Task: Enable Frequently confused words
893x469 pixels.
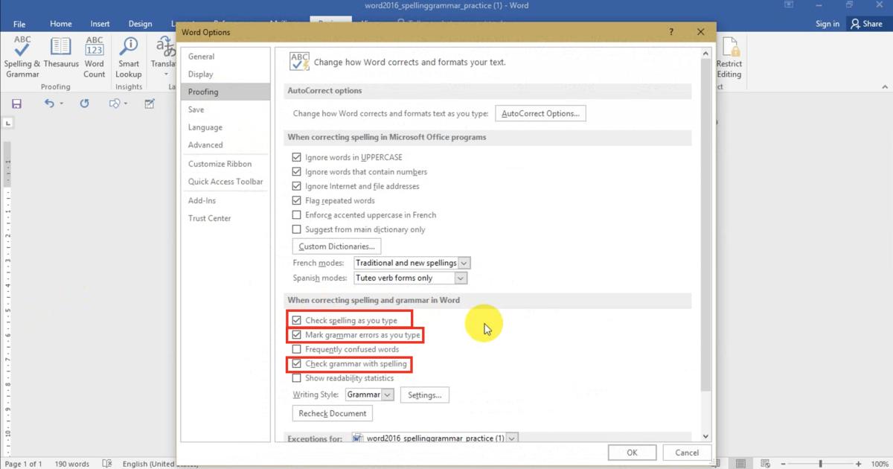Action: (296, 349)
